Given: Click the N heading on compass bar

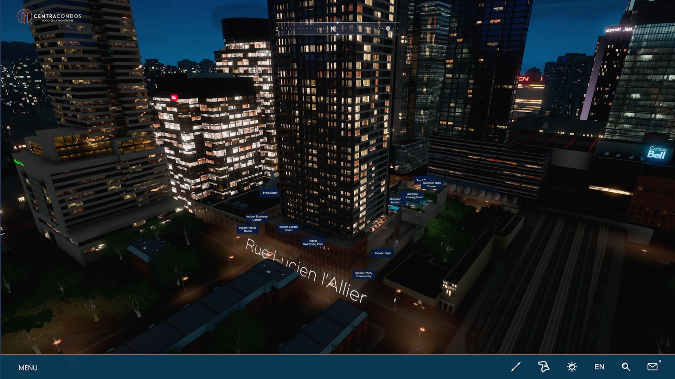Looking at the screenshot, I should coord(333,29).
